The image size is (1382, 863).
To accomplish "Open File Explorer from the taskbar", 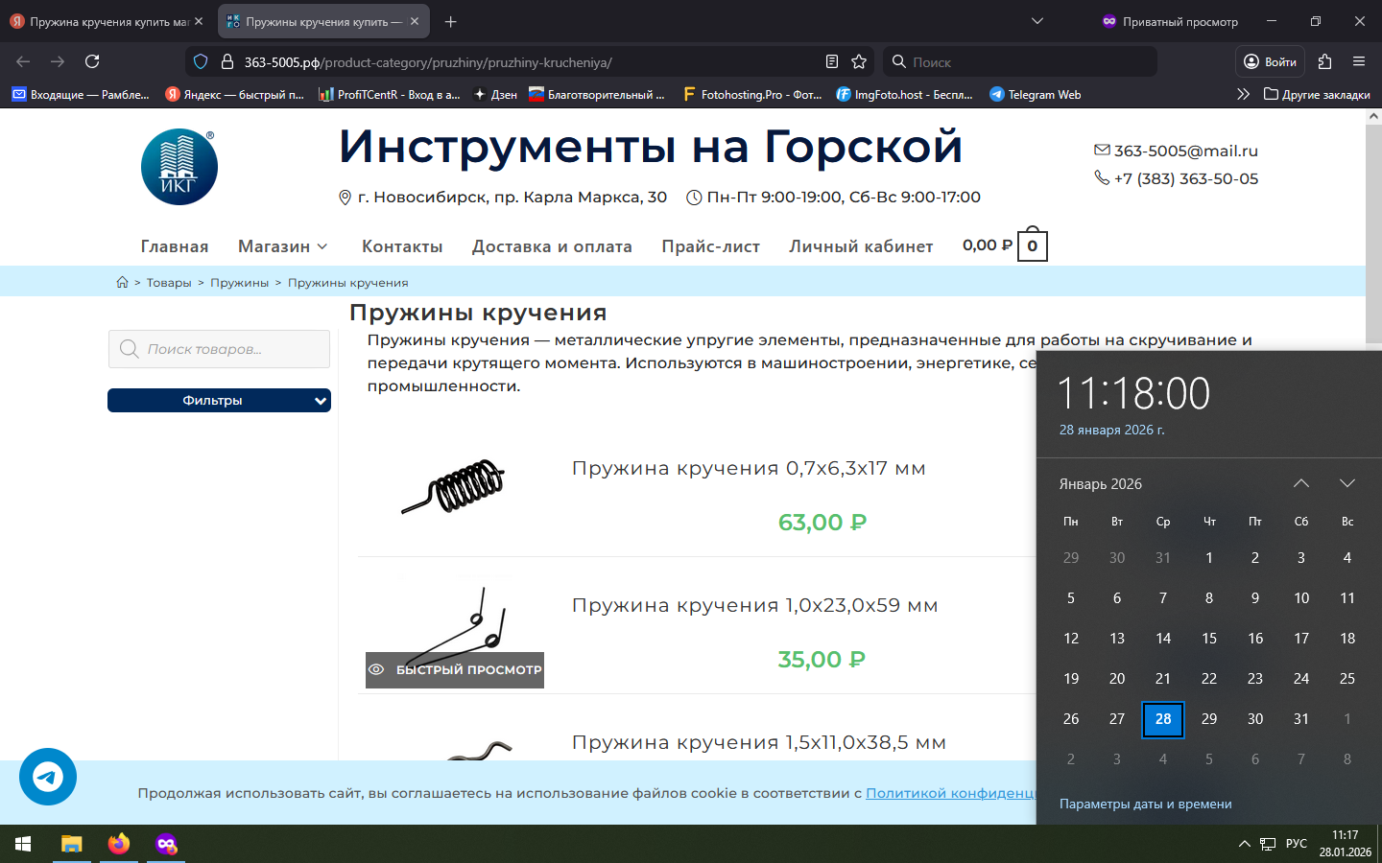I will (72, 844).
